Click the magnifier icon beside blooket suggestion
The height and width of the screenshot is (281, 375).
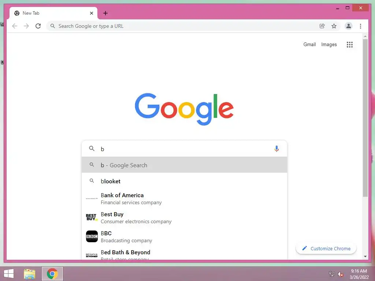click(x=92, y=181)
